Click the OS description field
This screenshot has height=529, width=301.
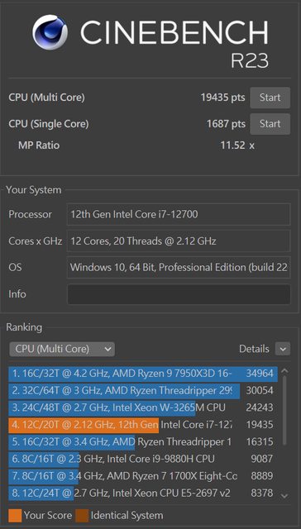click(x=179, y=268)
